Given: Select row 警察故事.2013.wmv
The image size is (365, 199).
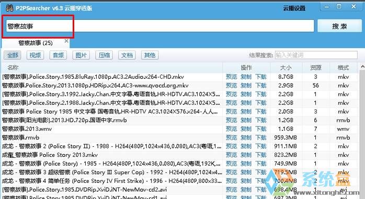Looking at the screenshot, I should coord(27,129).
